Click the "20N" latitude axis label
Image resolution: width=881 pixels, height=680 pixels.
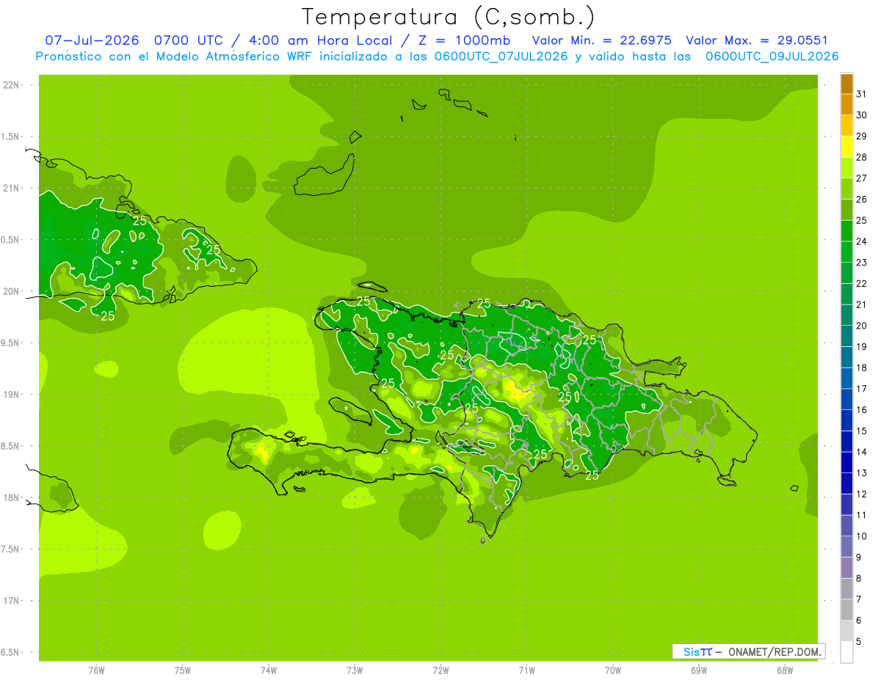[x=12, y=291]
